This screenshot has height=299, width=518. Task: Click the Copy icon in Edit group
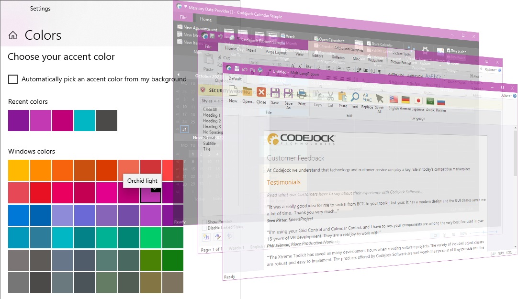[318, 95]
